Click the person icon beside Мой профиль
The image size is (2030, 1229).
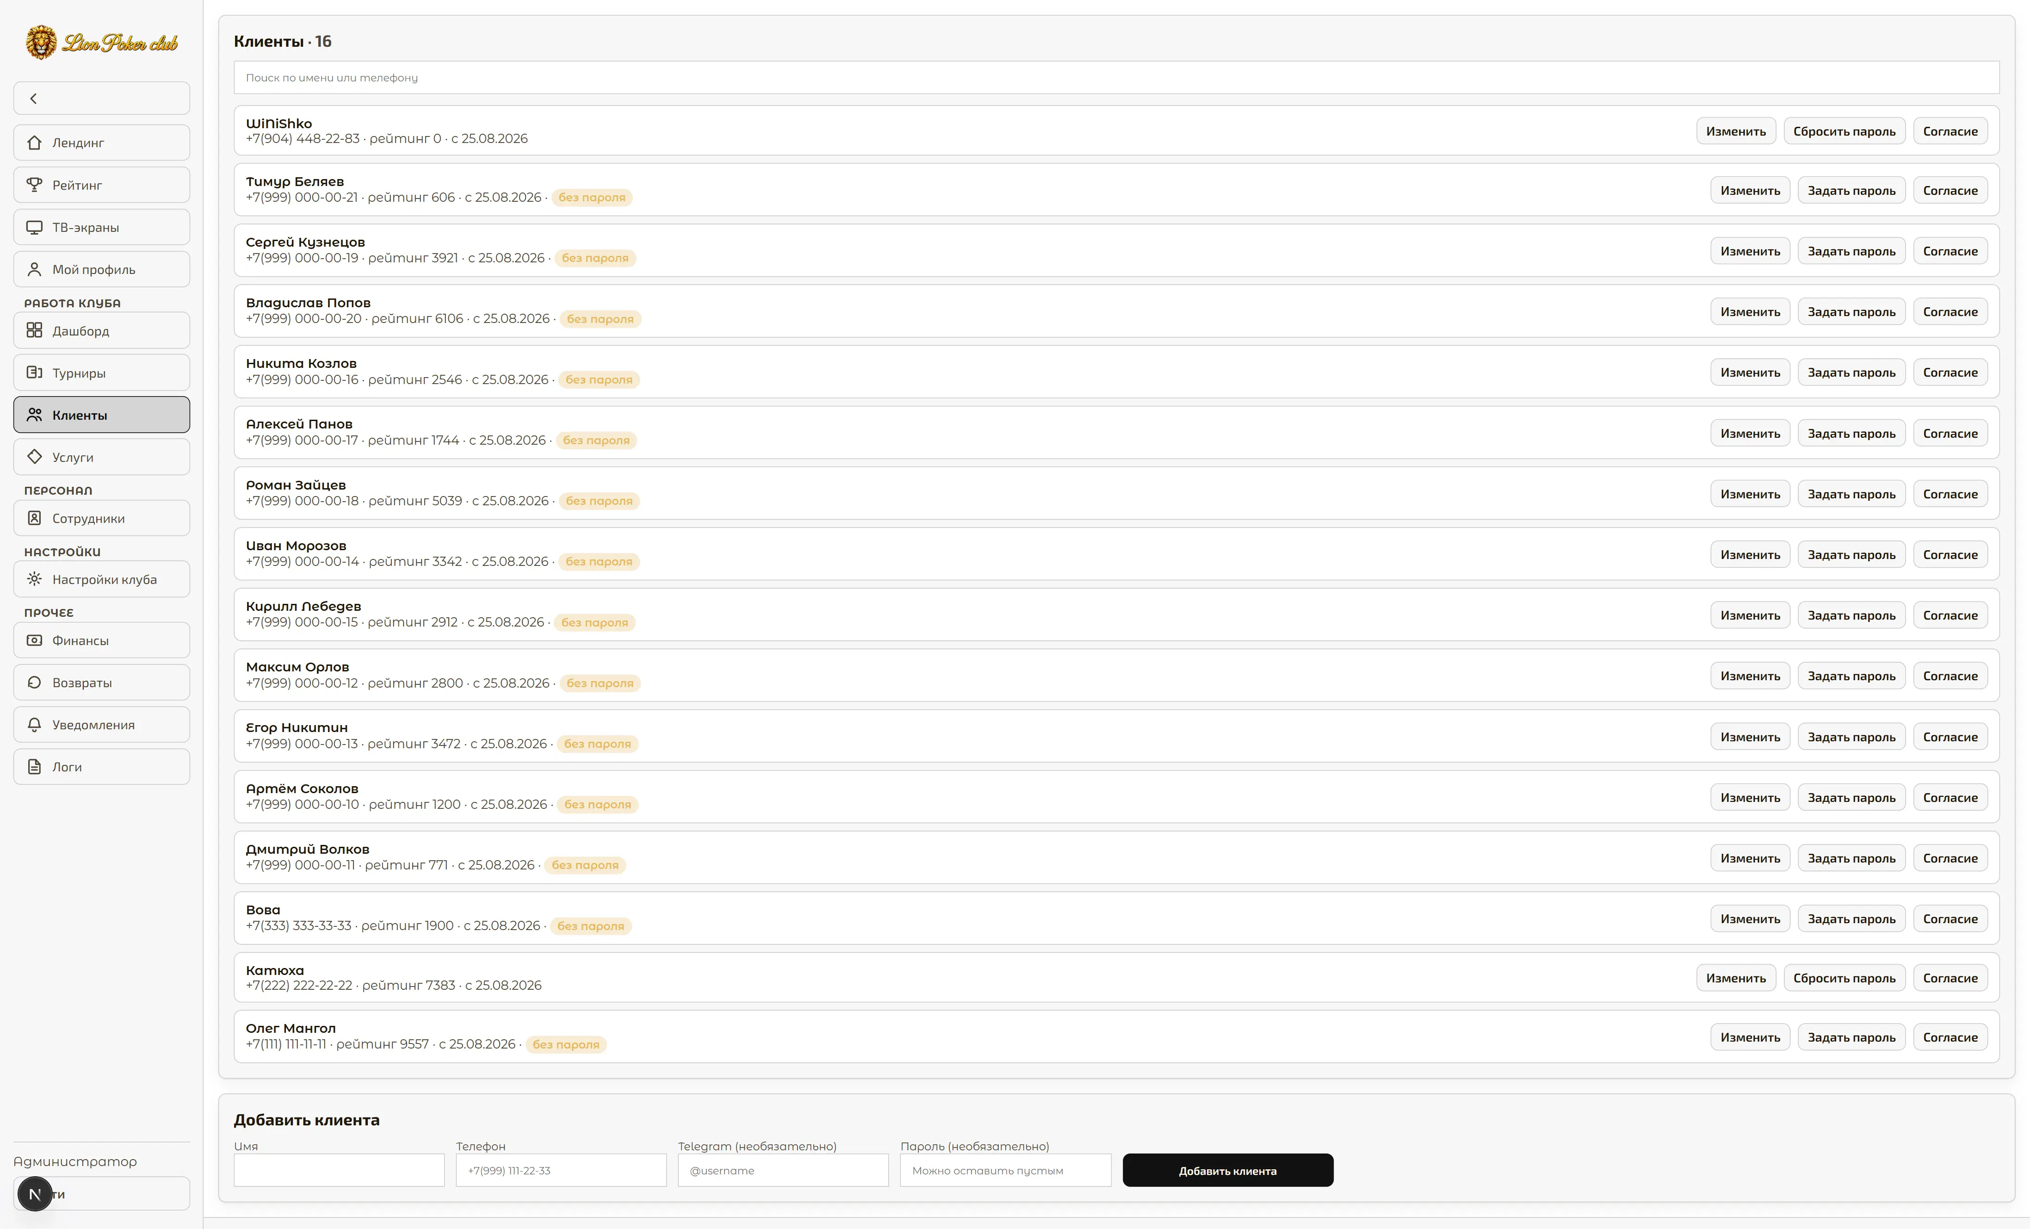(35, 269)
